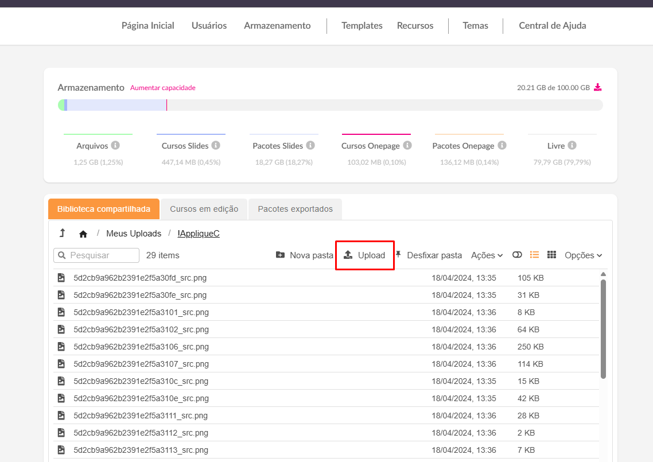Click the Pesquisar search field
The image size is (653, 462).
pyautogui.click(x=96, y=255)
